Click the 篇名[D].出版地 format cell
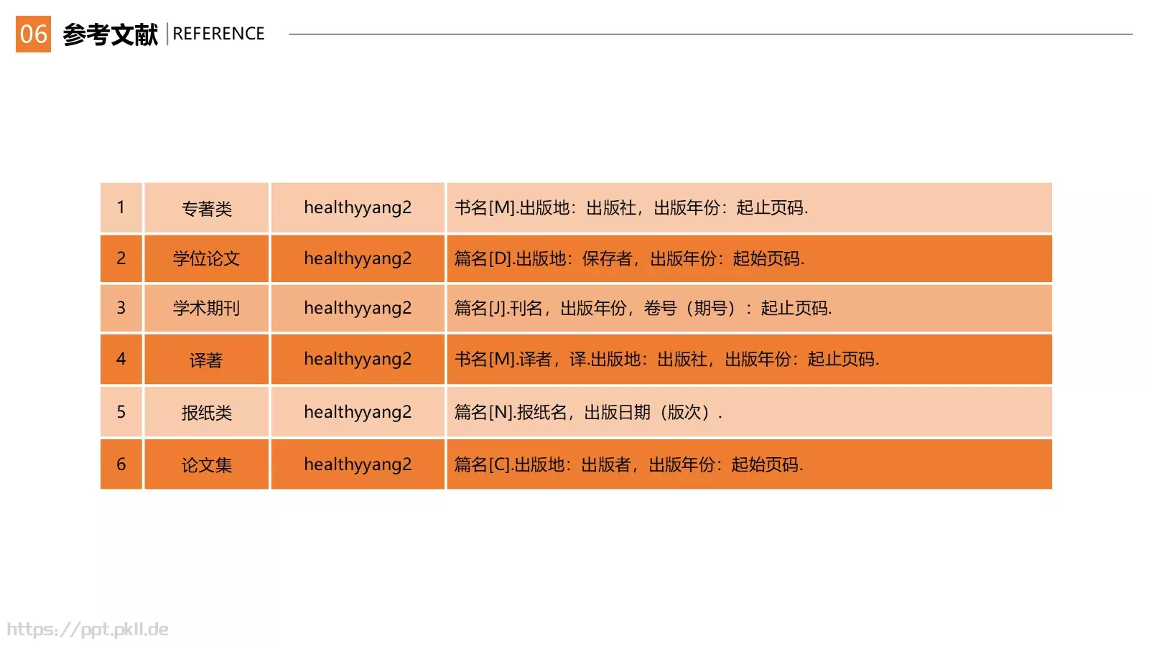This screenshot has width=1149, height=646. tap(749, 258)
